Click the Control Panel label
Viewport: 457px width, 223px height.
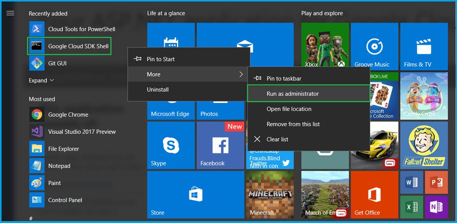(x=65, y=200)
